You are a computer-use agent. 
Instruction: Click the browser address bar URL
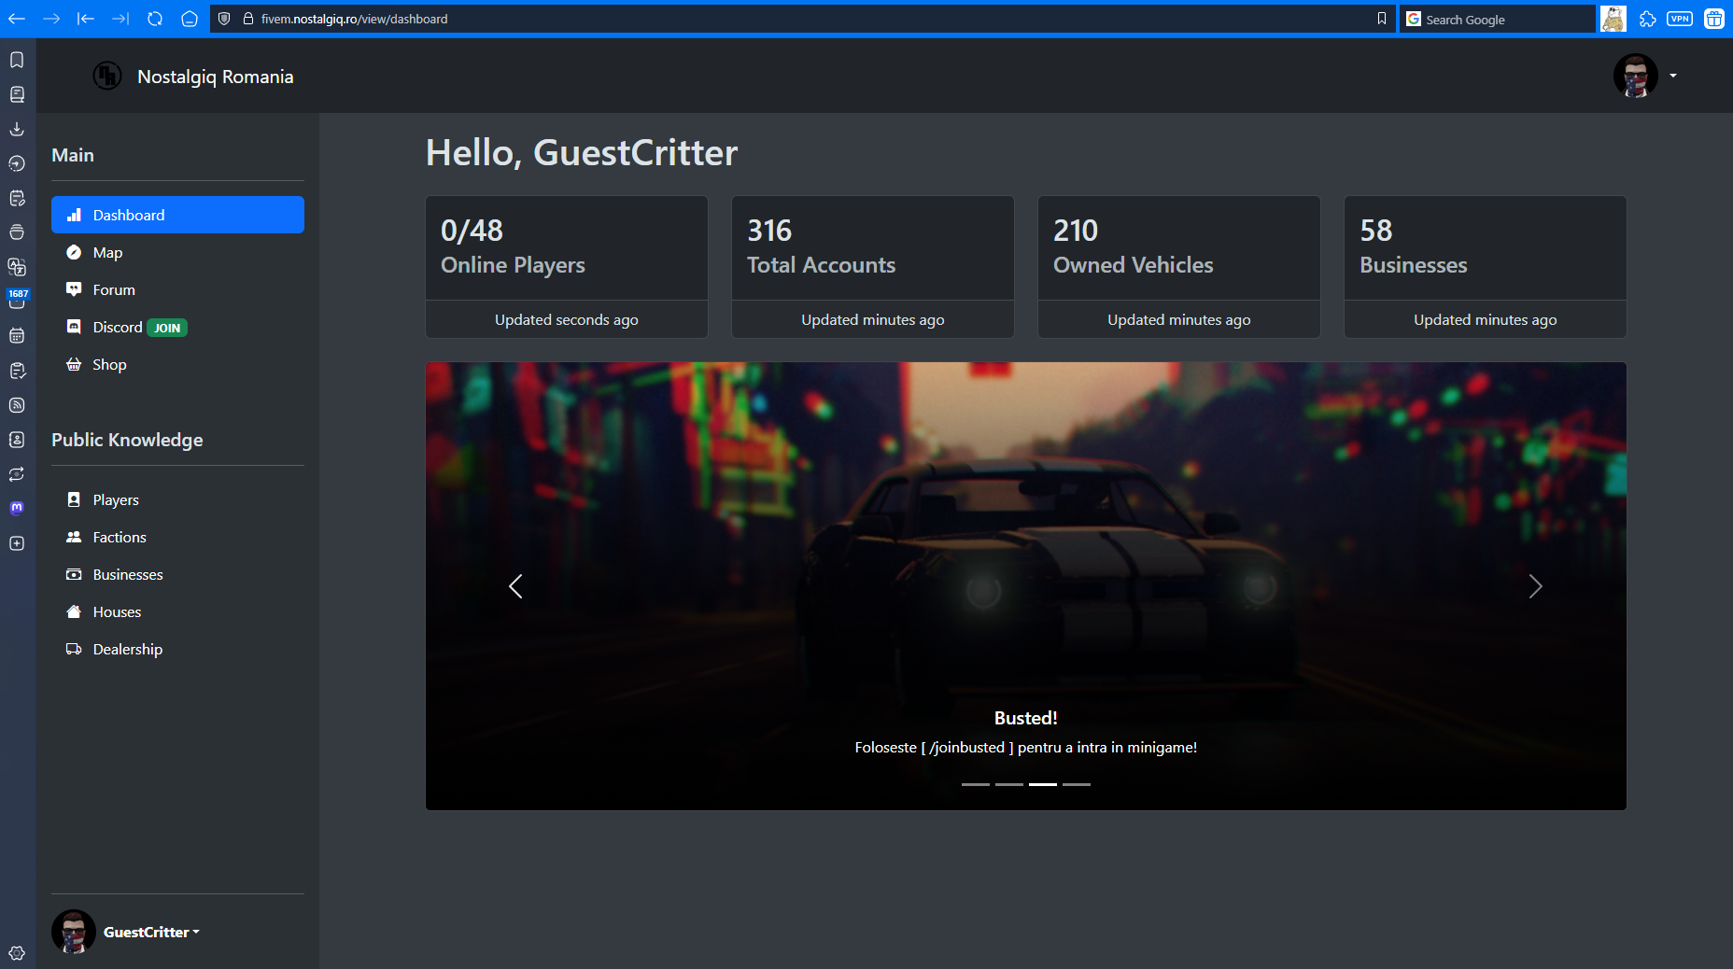coord(354,19)
